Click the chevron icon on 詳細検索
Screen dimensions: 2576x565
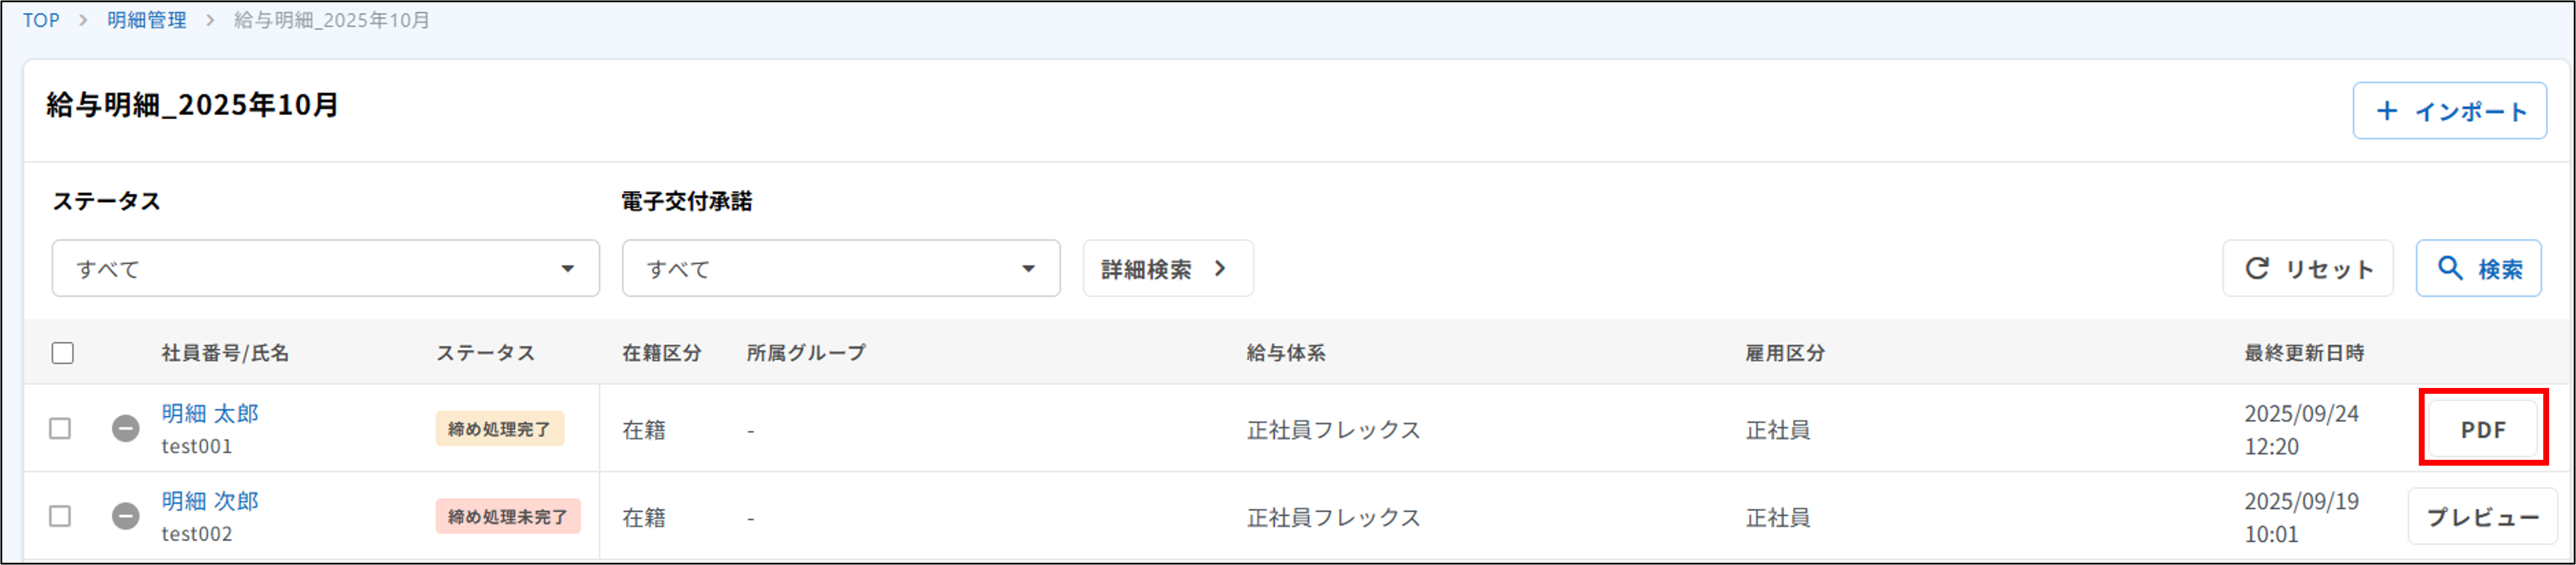(1220, 268)
